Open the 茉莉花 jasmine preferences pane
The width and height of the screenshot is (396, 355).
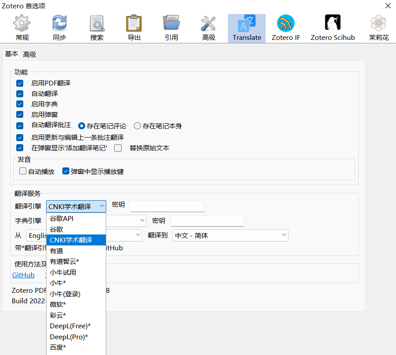(x=378, y=28)
